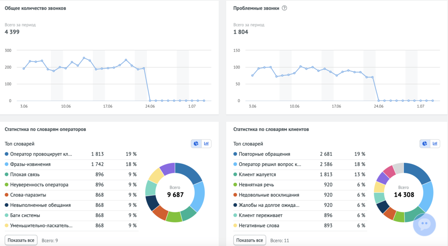Screen dimensions: 448x246
Task: Select the Клиент жалуется row
Action: click(x=257, y=174)
